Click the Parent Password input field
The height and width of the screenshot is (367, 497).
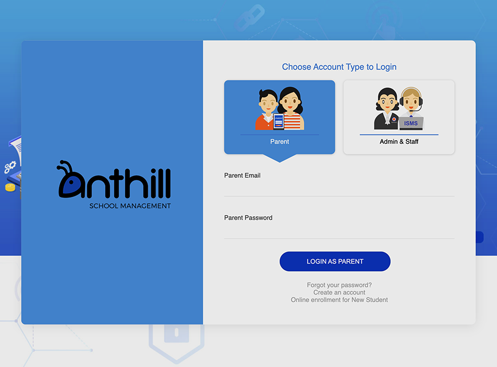339,231
